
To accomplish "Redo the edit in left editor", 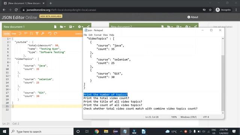I will (x=55, y=33).
